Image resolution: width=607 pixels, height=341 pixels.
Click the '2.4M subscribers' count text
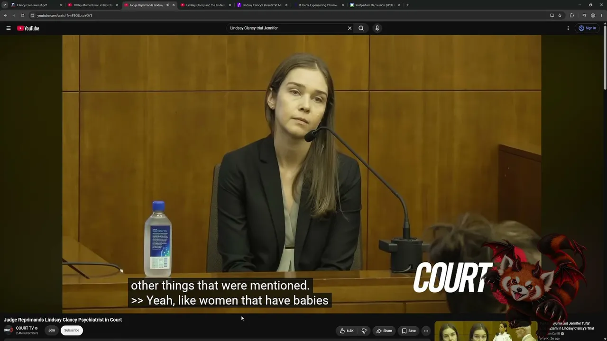(27, 333)
